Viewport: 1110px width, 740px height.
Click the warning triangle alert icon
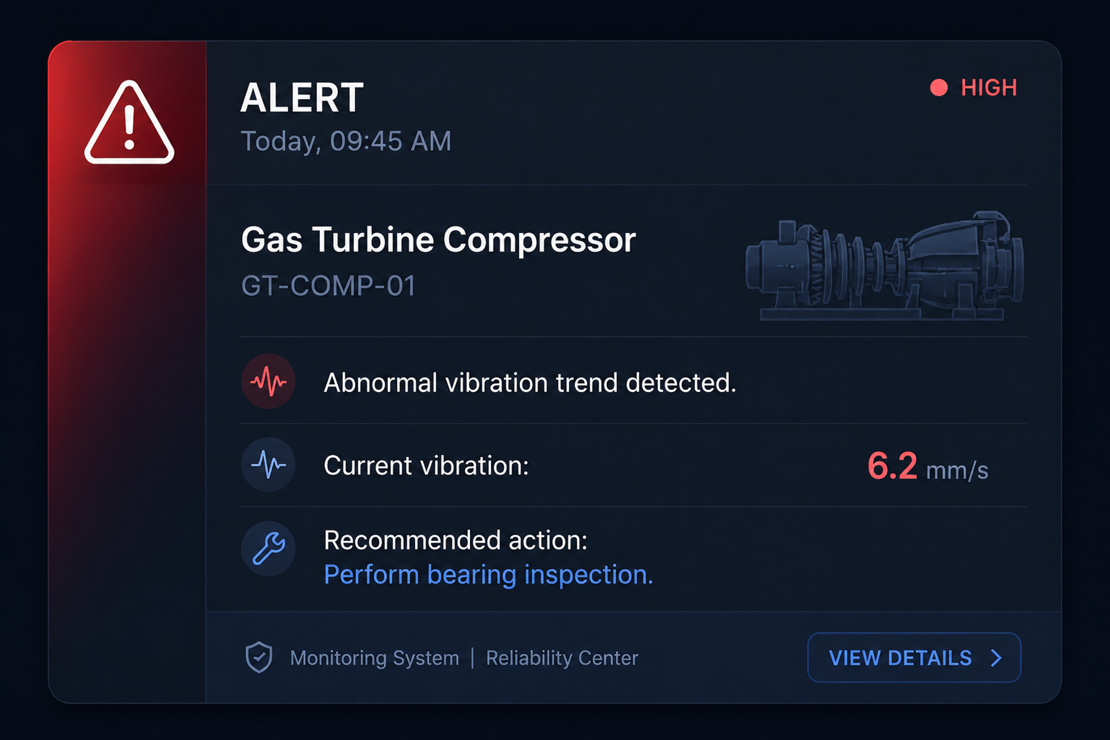coord(129,122)
